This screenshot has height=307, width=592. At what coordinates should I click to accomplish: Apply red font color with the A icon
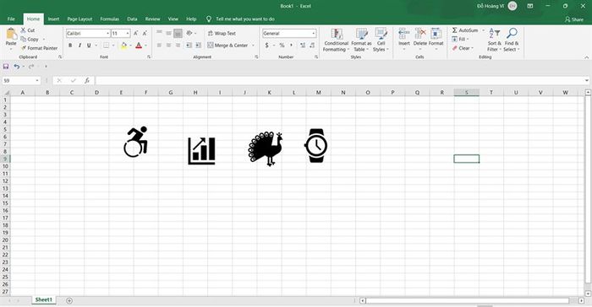pyautogui.click(x=139, y=46)
